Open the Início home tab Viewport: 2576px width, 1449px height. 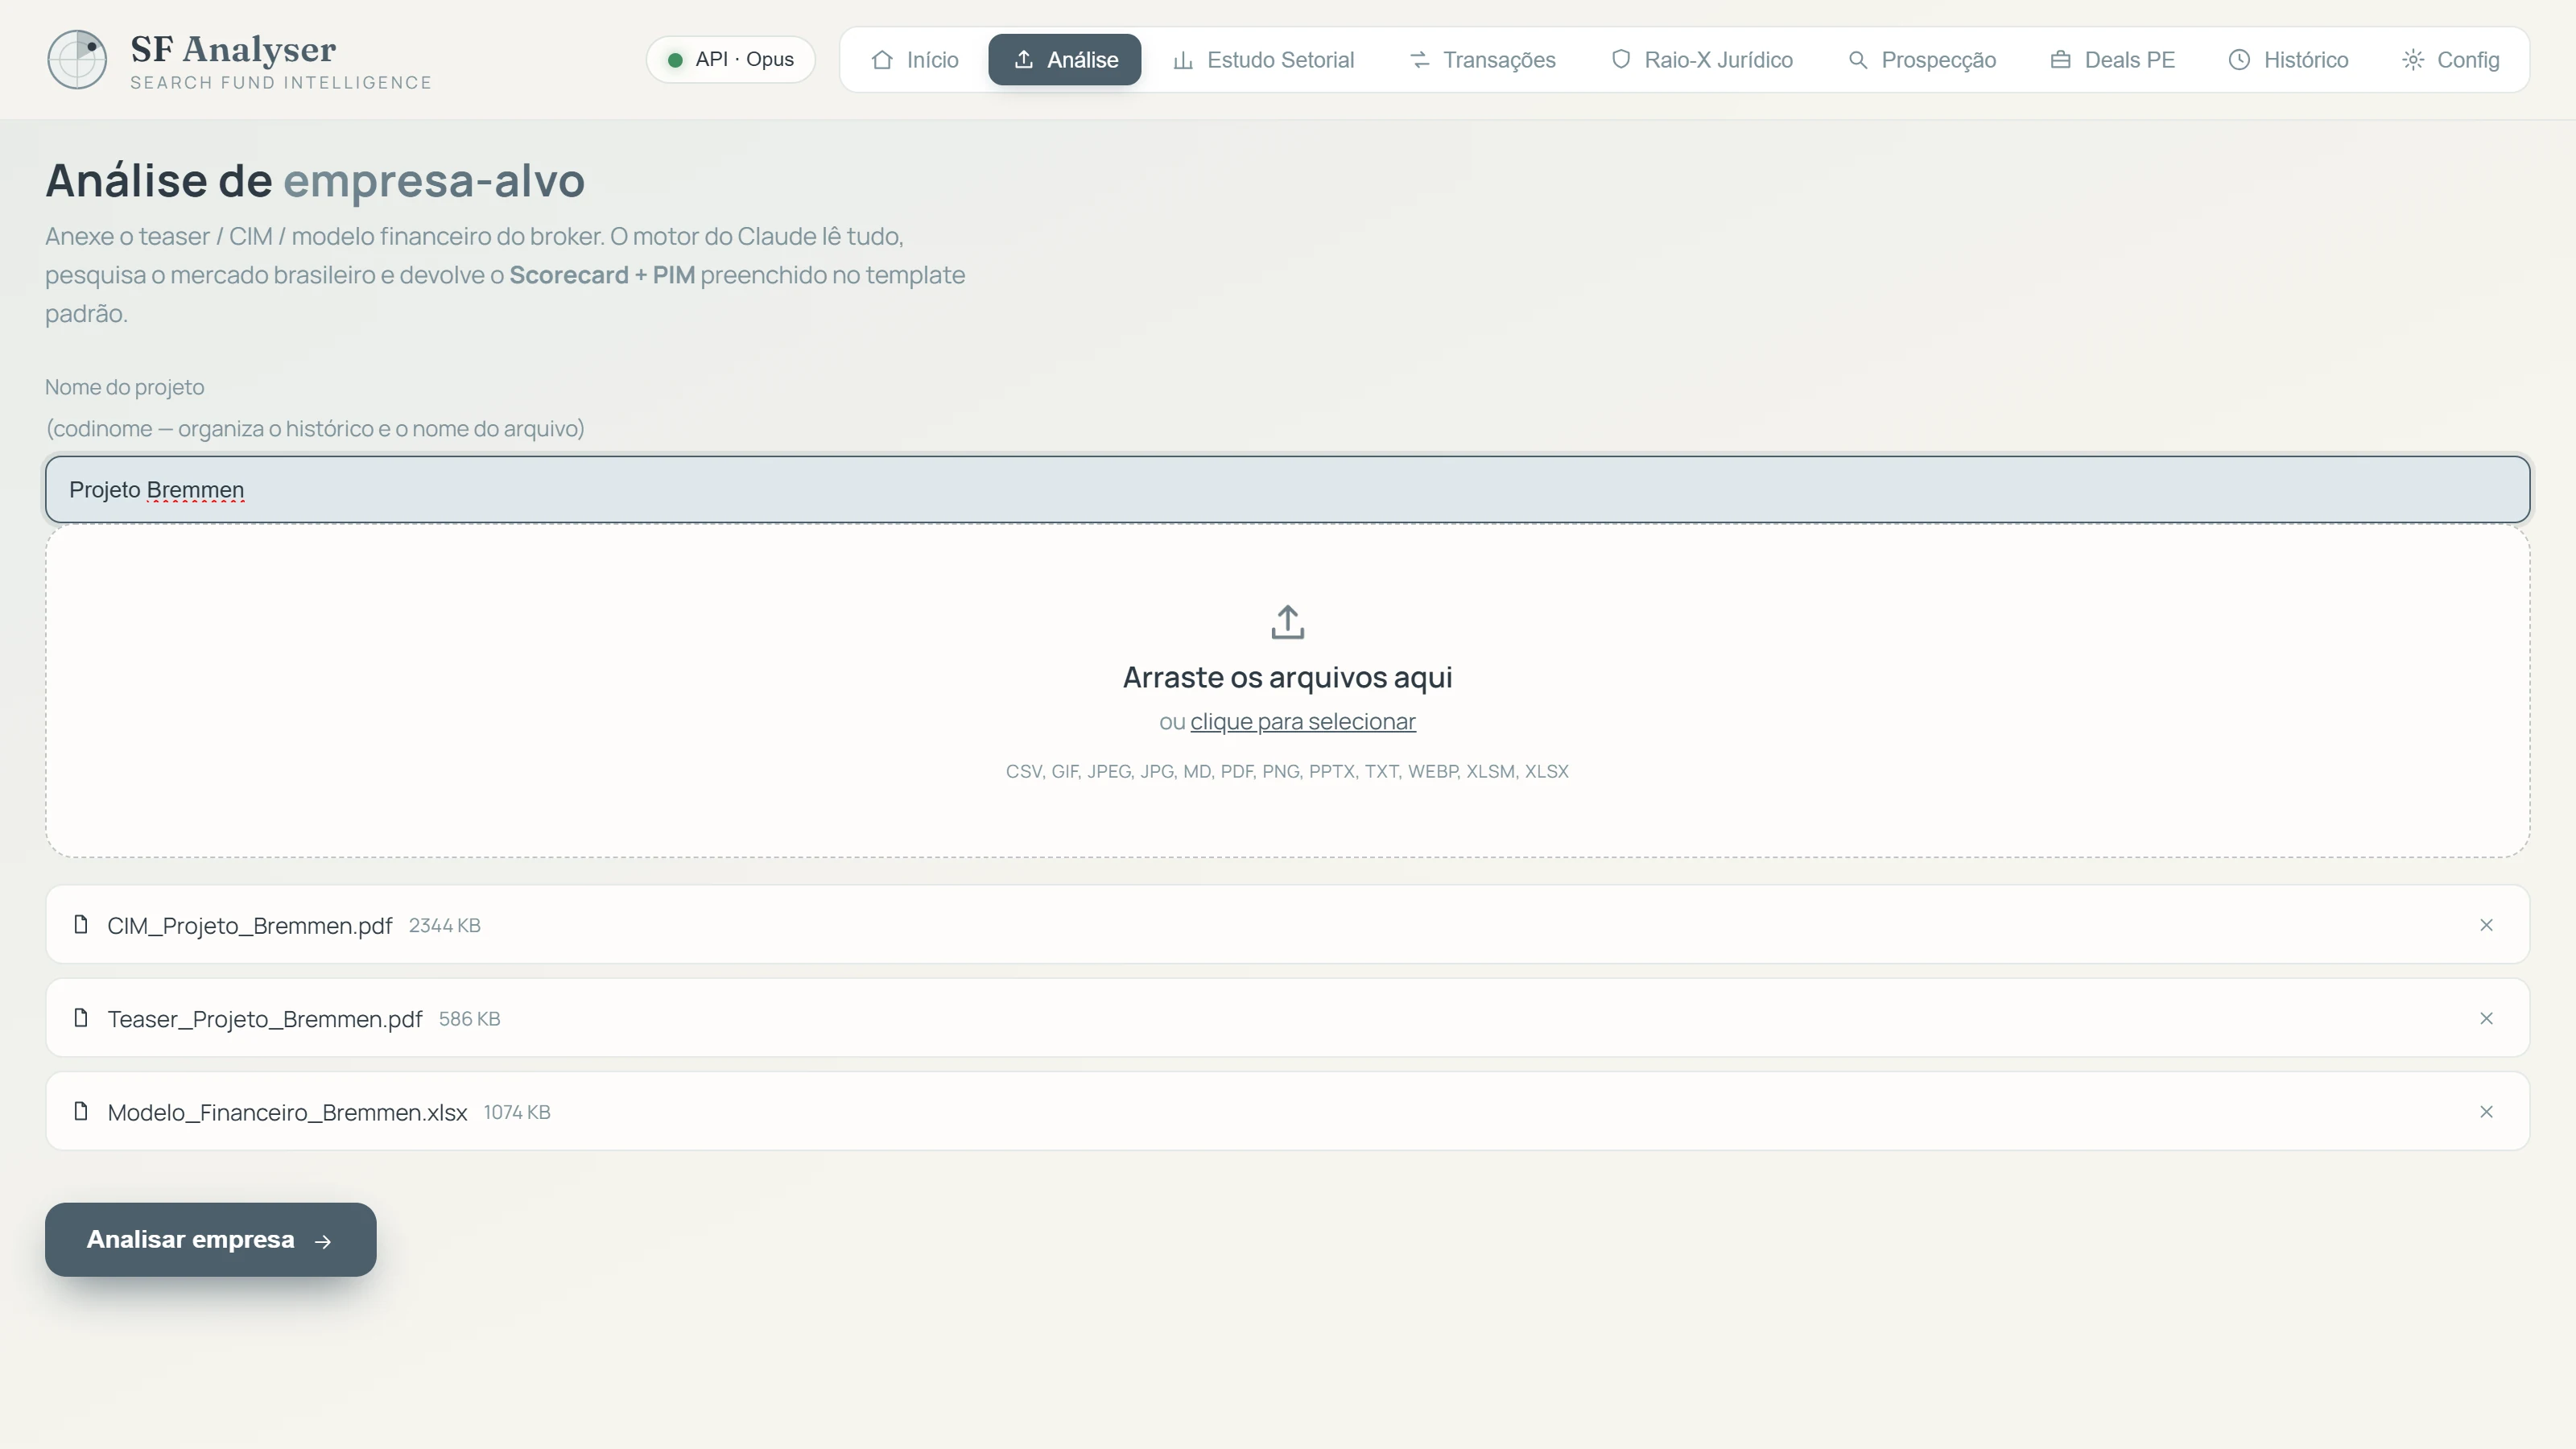coord(914,60)
